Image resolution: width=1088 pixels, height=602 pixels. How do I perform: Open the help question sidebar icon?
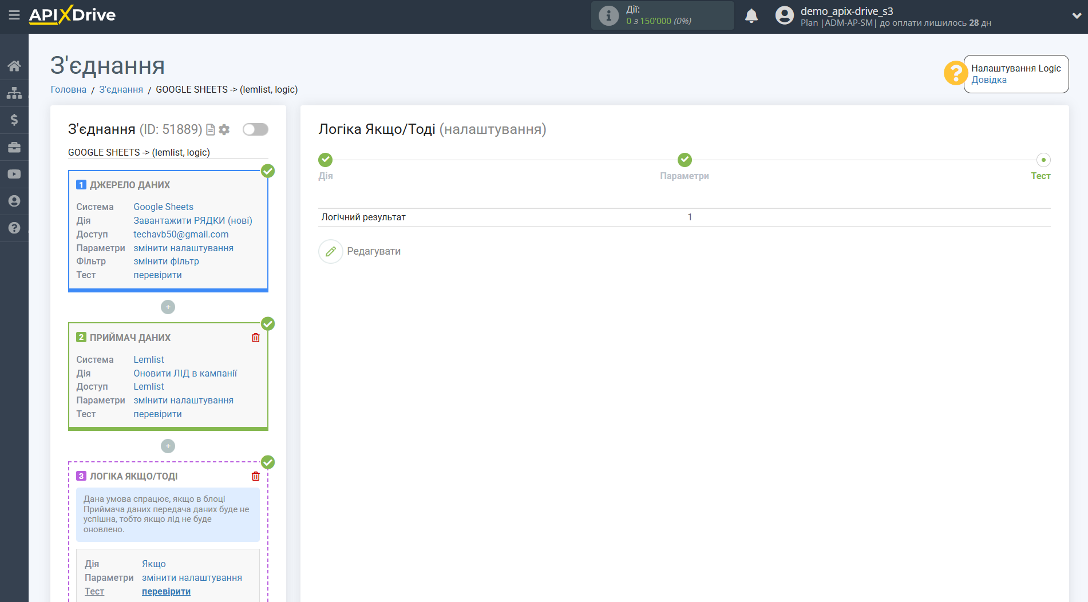pyautogui.click(x=14, y=228)
